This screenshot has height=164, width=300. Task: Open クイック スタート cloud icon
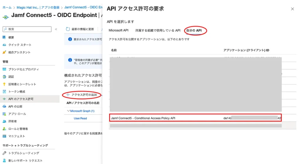[4, 45]
